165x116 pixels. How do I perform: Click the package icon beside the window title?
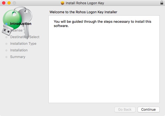point(63,3)
